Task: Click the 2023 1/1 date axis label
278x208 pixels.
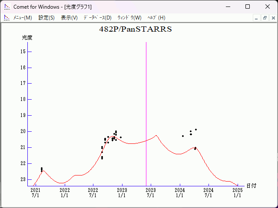Action: (x=122, y=192)
